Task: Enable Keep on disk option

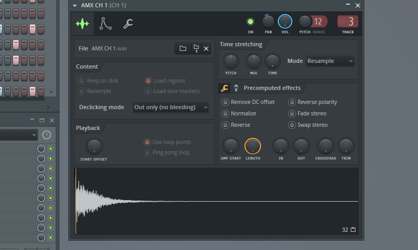Action: coord(82,81)
